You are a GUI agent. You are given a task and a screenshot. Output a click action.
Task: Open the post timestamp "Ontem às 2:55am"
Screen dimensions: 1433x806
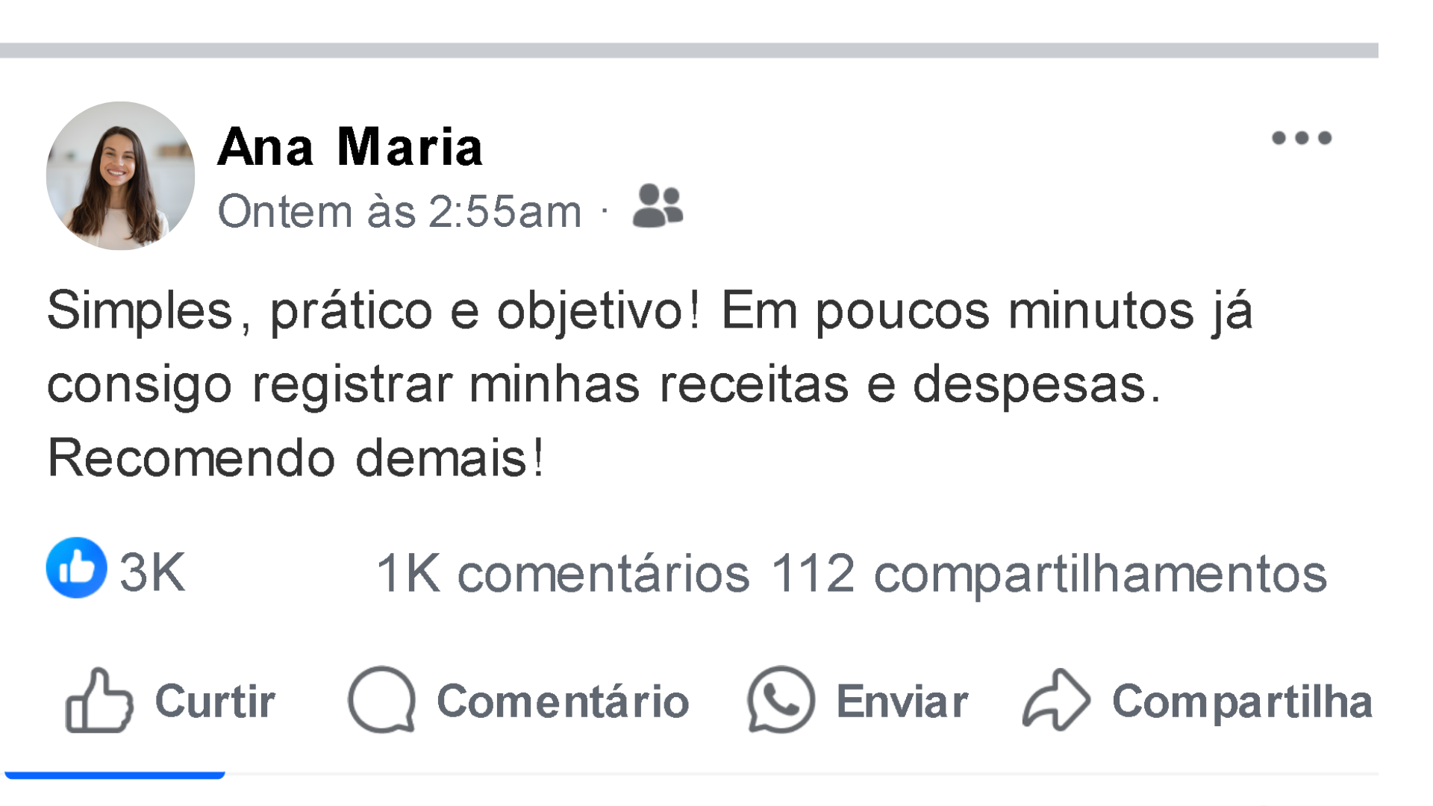(x=399, y=211)
